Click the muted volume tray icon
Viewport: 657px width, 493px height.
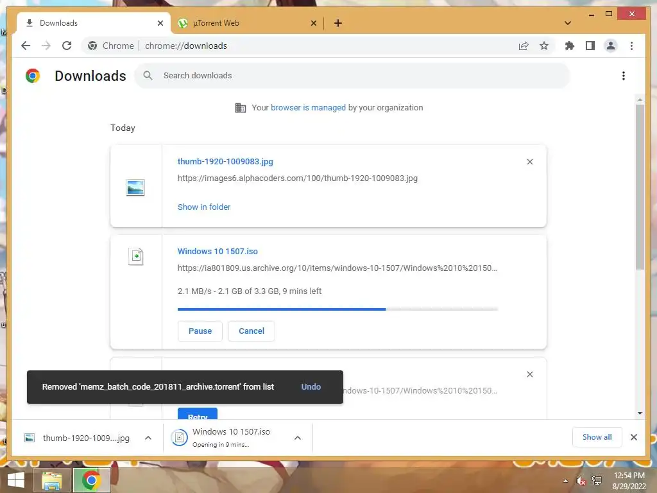581,481
